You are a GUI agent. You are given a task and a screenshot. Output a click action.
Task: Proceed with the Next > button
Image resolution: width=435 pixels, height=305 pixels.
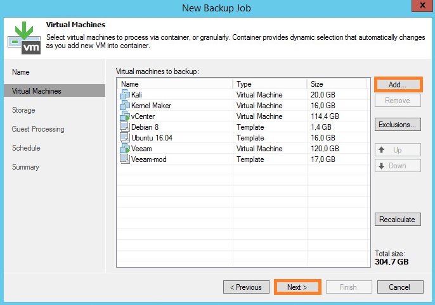click(x=297, y=287)
